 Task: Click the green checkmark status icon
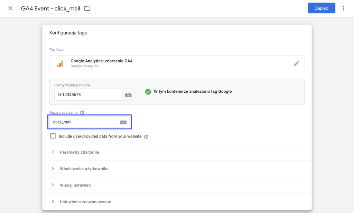click(x=148, y=92)
